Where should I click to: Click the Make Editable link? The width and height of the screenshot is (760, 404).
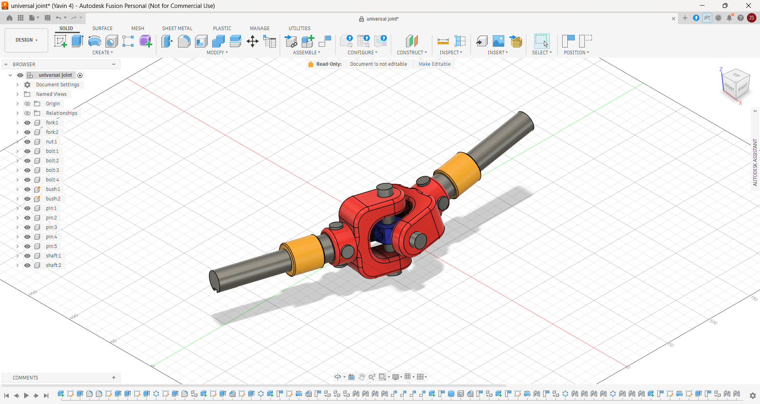click(x=435, y=64)
